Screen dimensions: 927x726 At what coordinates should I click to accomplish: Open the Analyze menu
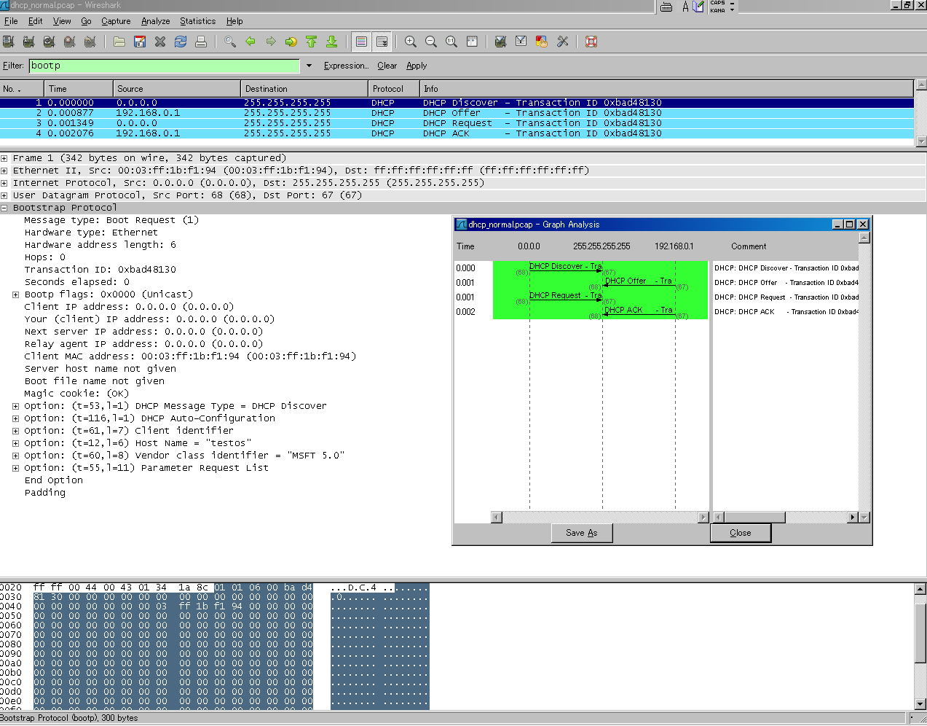point(155,21)
